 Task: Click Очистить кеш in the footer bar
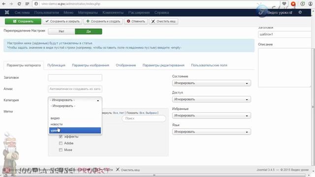[x=128, y=170]
